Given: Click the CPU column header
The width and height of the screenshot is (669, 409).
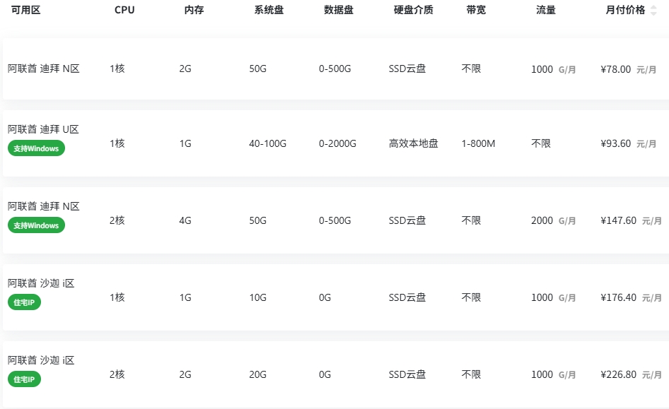Looking at the screenshot, I should [x=124, y=10].
